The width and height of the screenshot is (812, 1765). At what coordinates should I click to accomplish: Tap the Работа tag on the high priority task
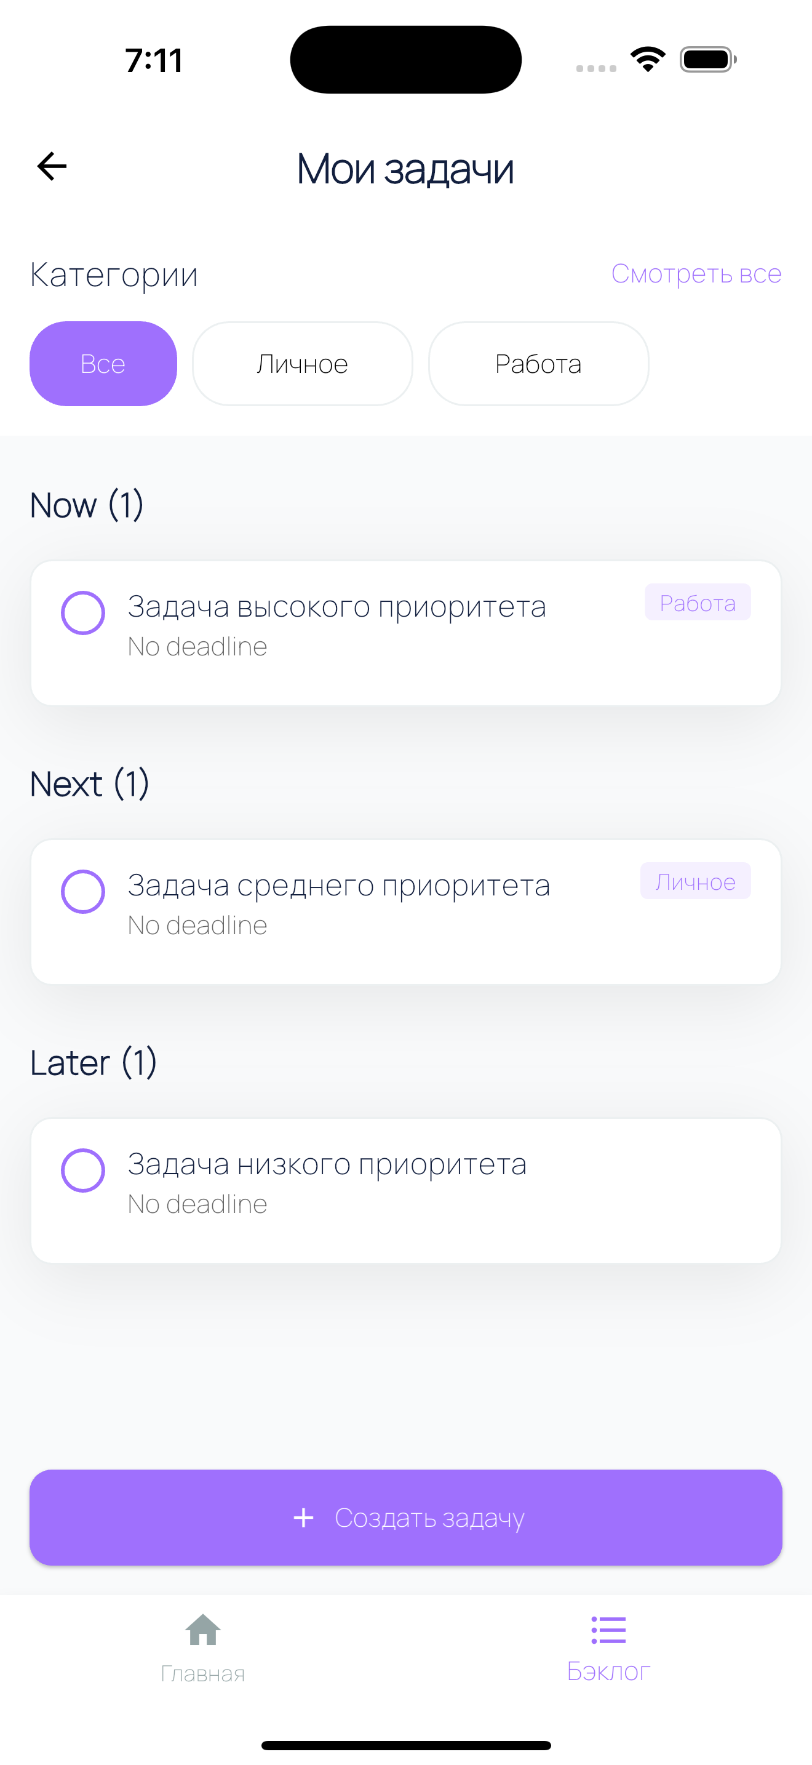[x=697, y=602]
